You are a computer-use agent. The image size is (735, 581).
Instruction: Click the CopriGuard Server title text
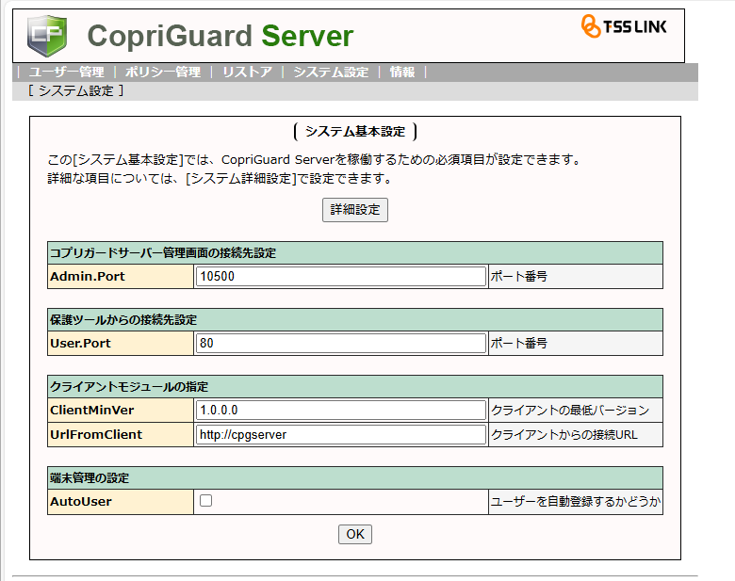click(220, 36)
